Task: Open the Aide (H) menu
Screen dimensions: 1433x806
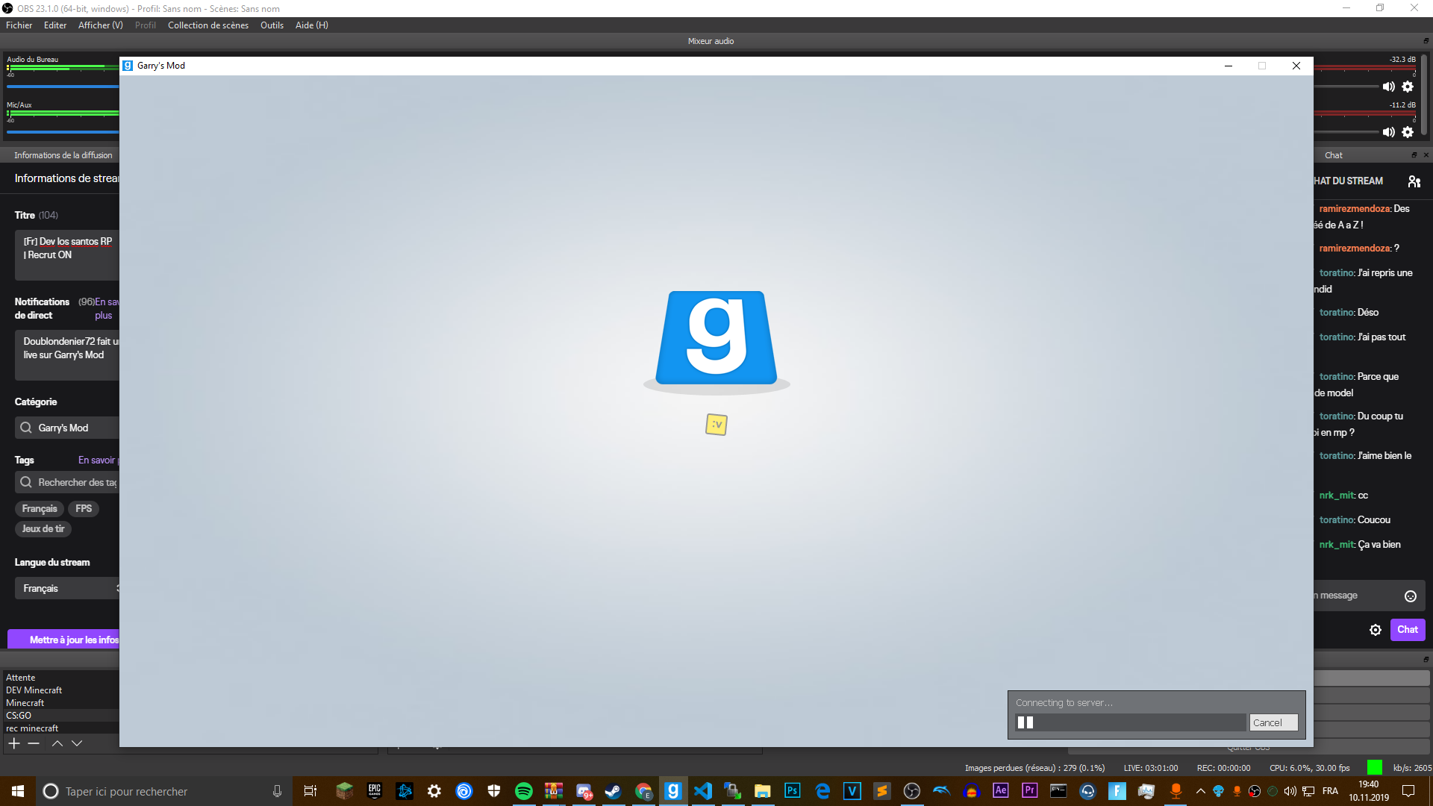Action: point(312,25)
